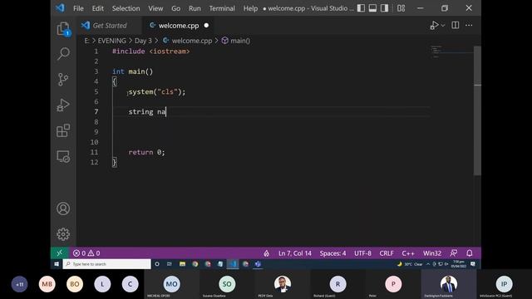The height and width of the screenshot is (299, 532).
Task: Click on the #include <iostream> line
Action: [x=151, y=51]
